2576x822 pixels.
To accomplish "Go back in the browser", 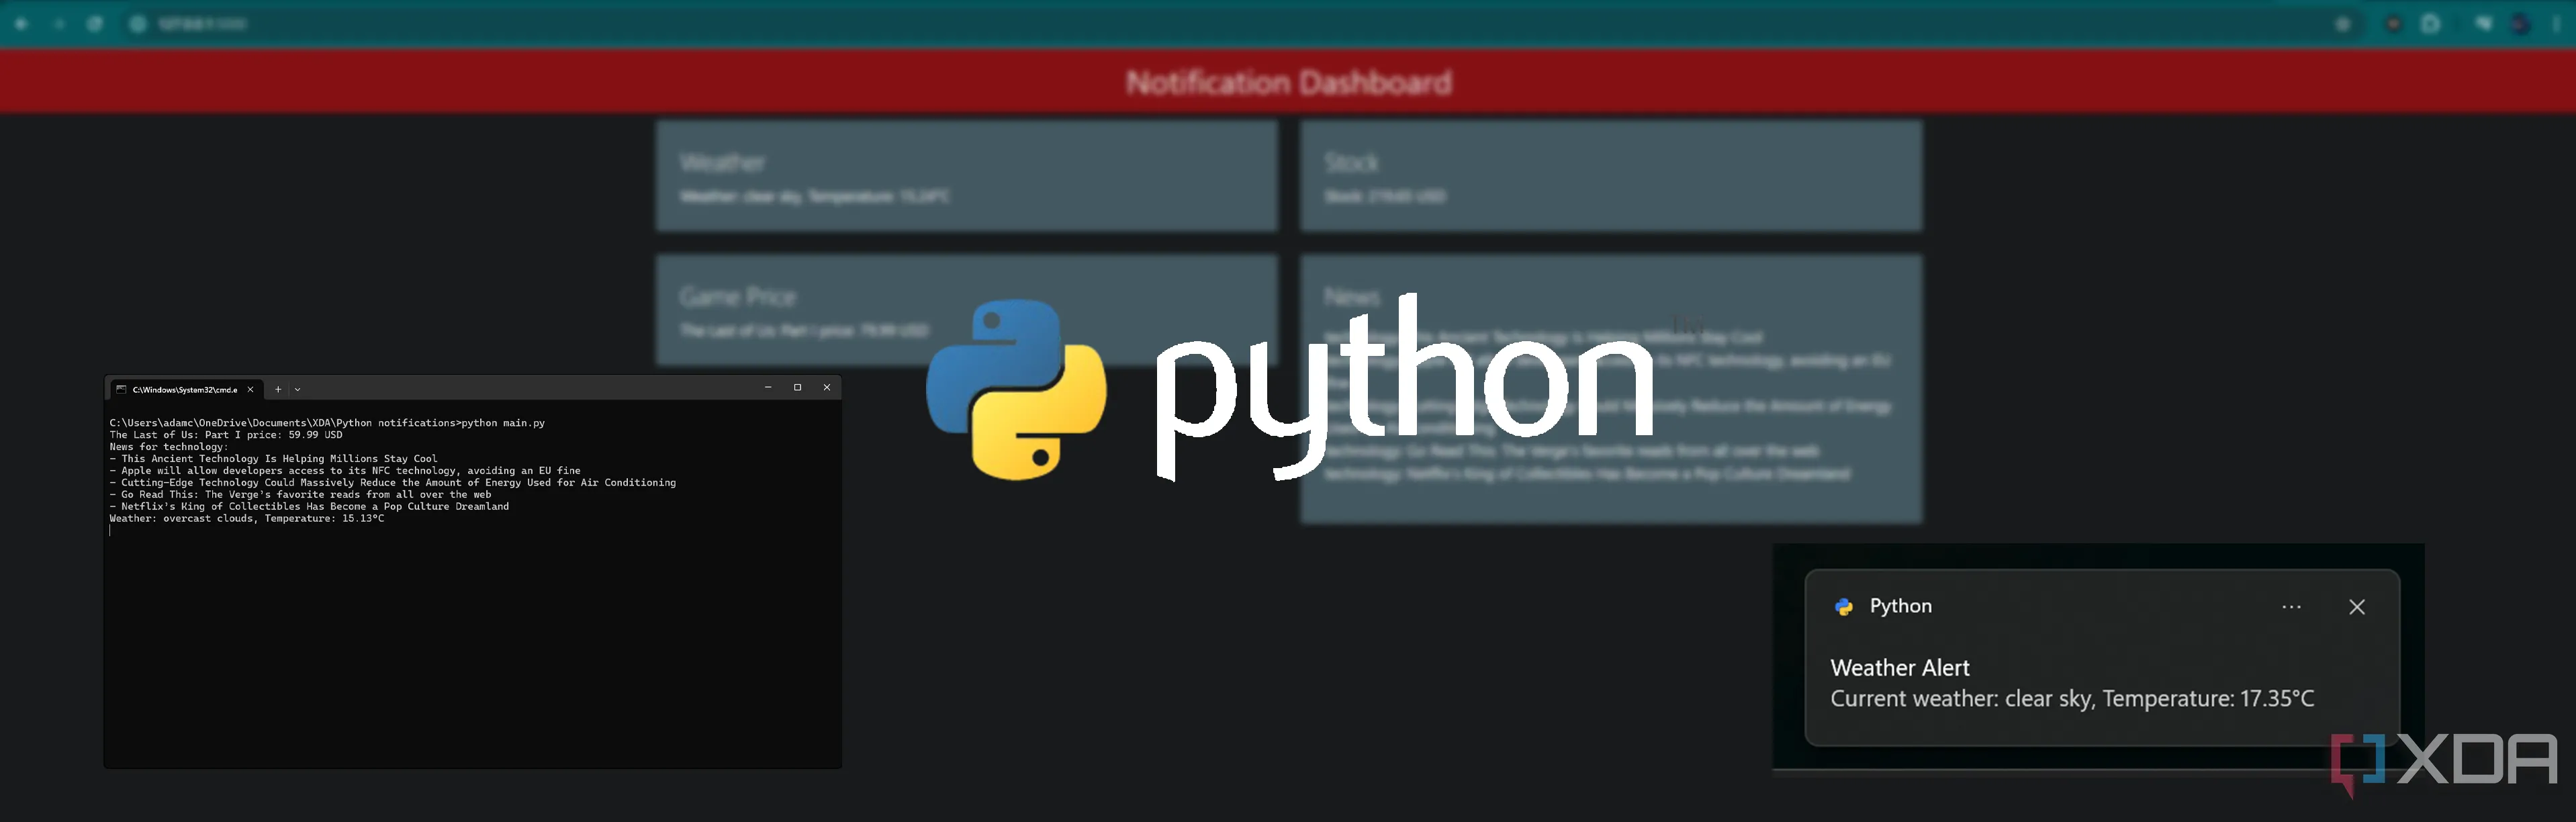I will [21, 23].
